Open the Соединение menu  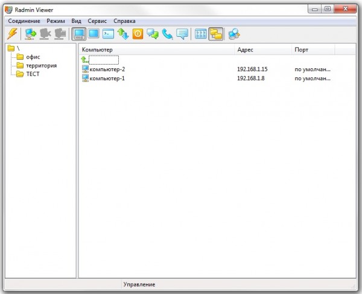coord(24,21)
